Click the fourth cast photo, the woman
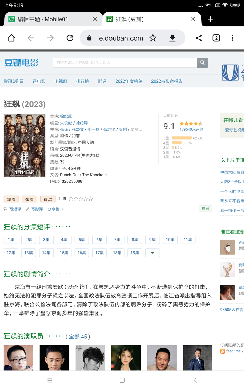 coord(126,357)
